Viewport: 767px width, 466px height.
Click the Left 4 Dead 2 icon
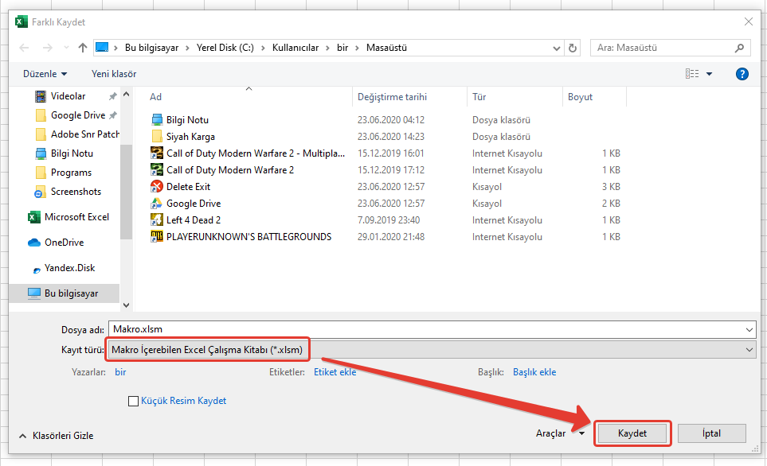pyautogui.click(x=157, y=220)
